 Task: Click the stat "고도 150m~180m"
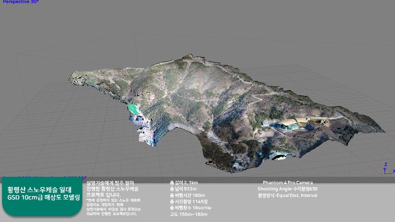coord(189,214)
